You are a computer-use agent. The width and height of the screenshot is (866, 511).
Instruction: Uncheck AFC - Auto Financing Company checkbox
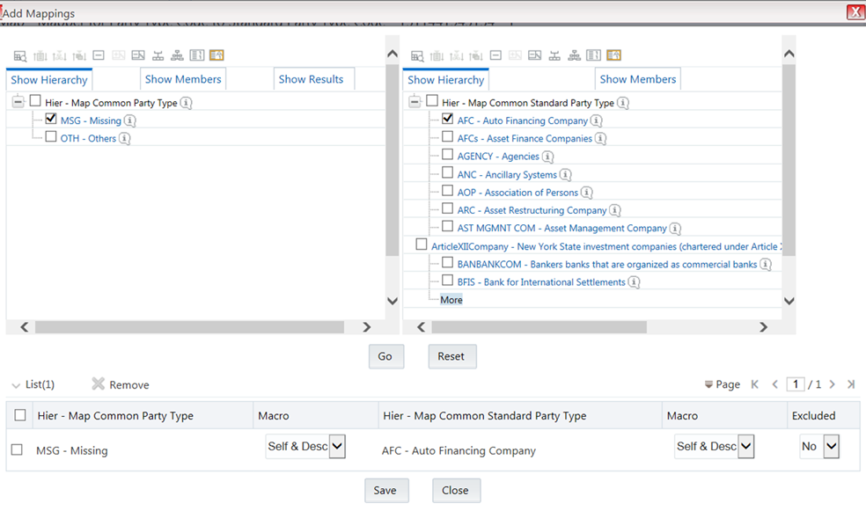447,119
